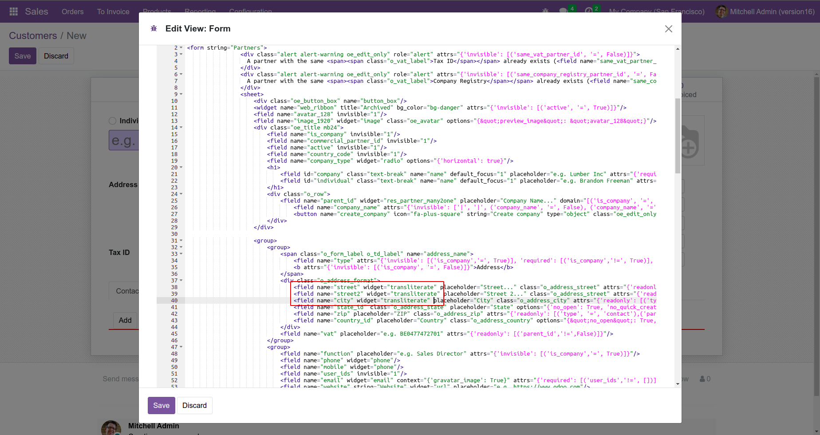Fold the sheet block at line 9
The image size is (820, 435).
pyautogui.click(x=181, y=94)
